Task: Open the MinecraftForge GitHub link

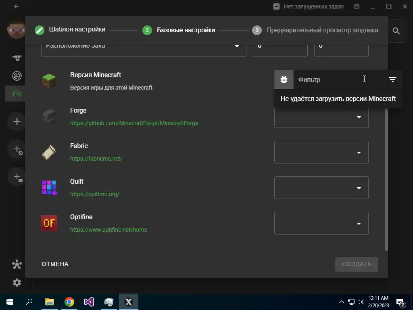Action: click(x=134, y=123)
